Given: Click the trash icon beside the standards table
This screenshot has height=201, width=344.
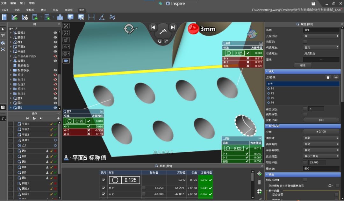Looking at the screenshot, I should (x=259, y=182).
